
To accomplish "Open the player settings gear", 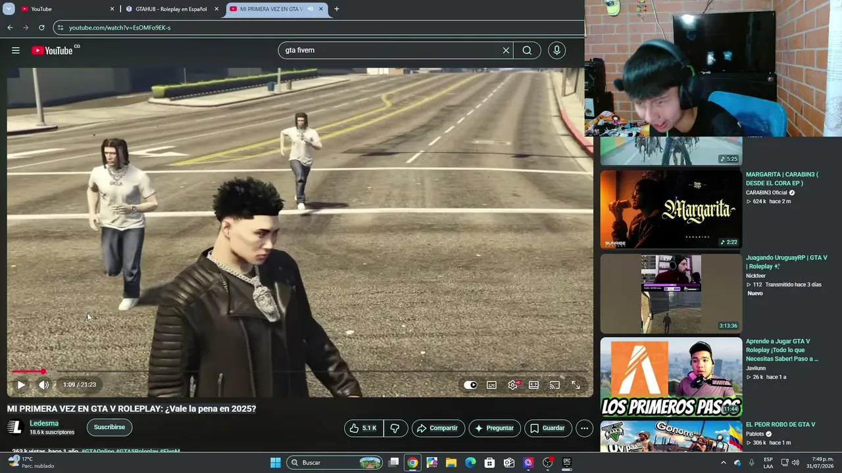I will tap(512, 385).
